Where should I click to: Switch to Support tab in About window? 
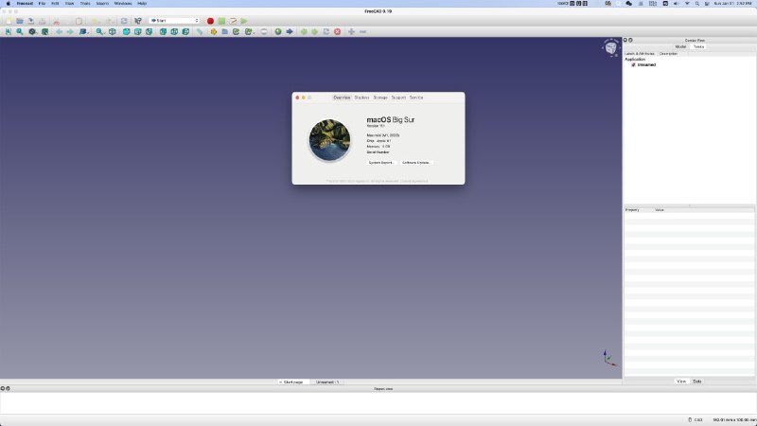[398, 98]
